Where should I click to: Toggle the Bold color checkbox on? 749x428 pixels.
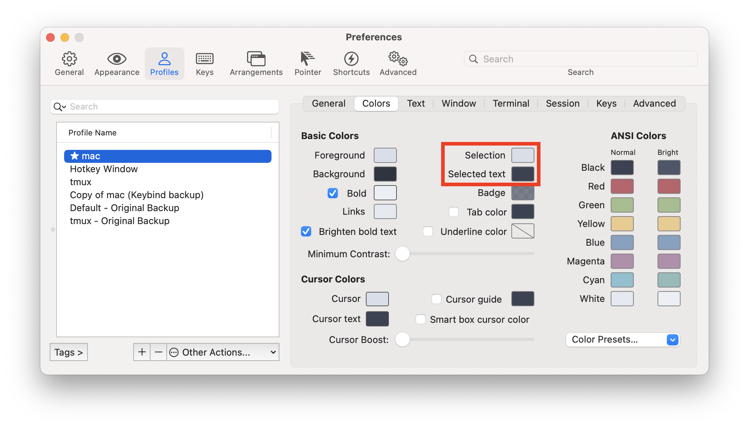332,193
